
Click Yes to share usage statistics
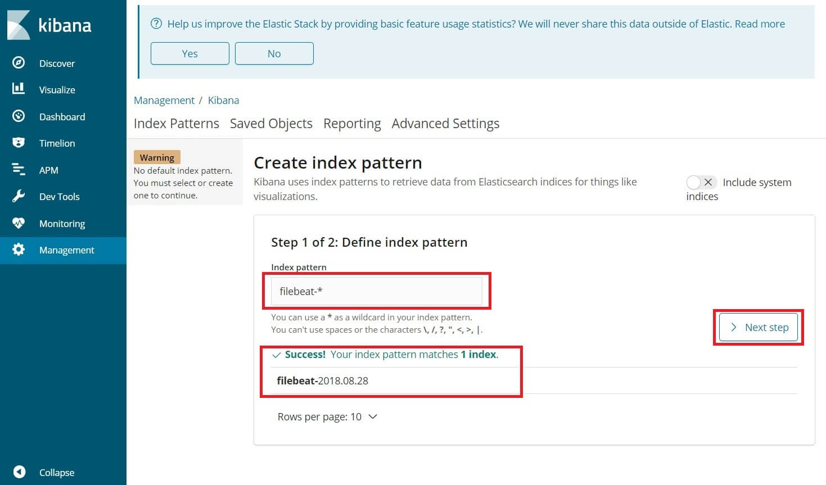tap(189, 53)
